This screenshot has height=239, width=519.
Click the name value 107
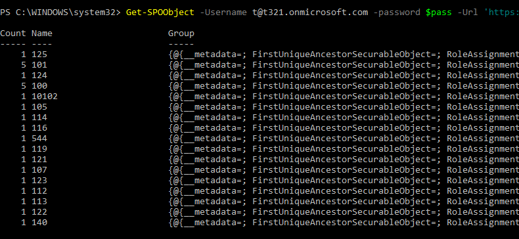point(39,170)
